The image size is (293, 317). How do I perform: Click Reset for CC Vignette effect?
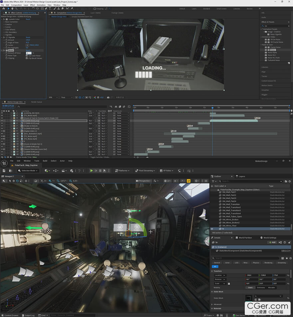(x=28, y=37)
